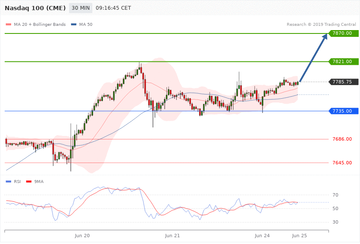The width and height of the screenshot is (360, 244).
Task: Select the 7735.00 pivot price tag
Action: click(344, 111)
